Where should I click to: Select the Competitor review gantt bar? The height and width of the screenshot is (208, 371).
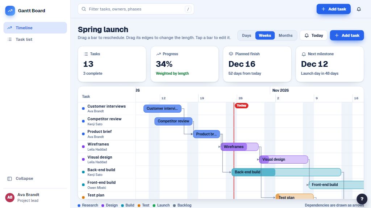coord(174,121)
